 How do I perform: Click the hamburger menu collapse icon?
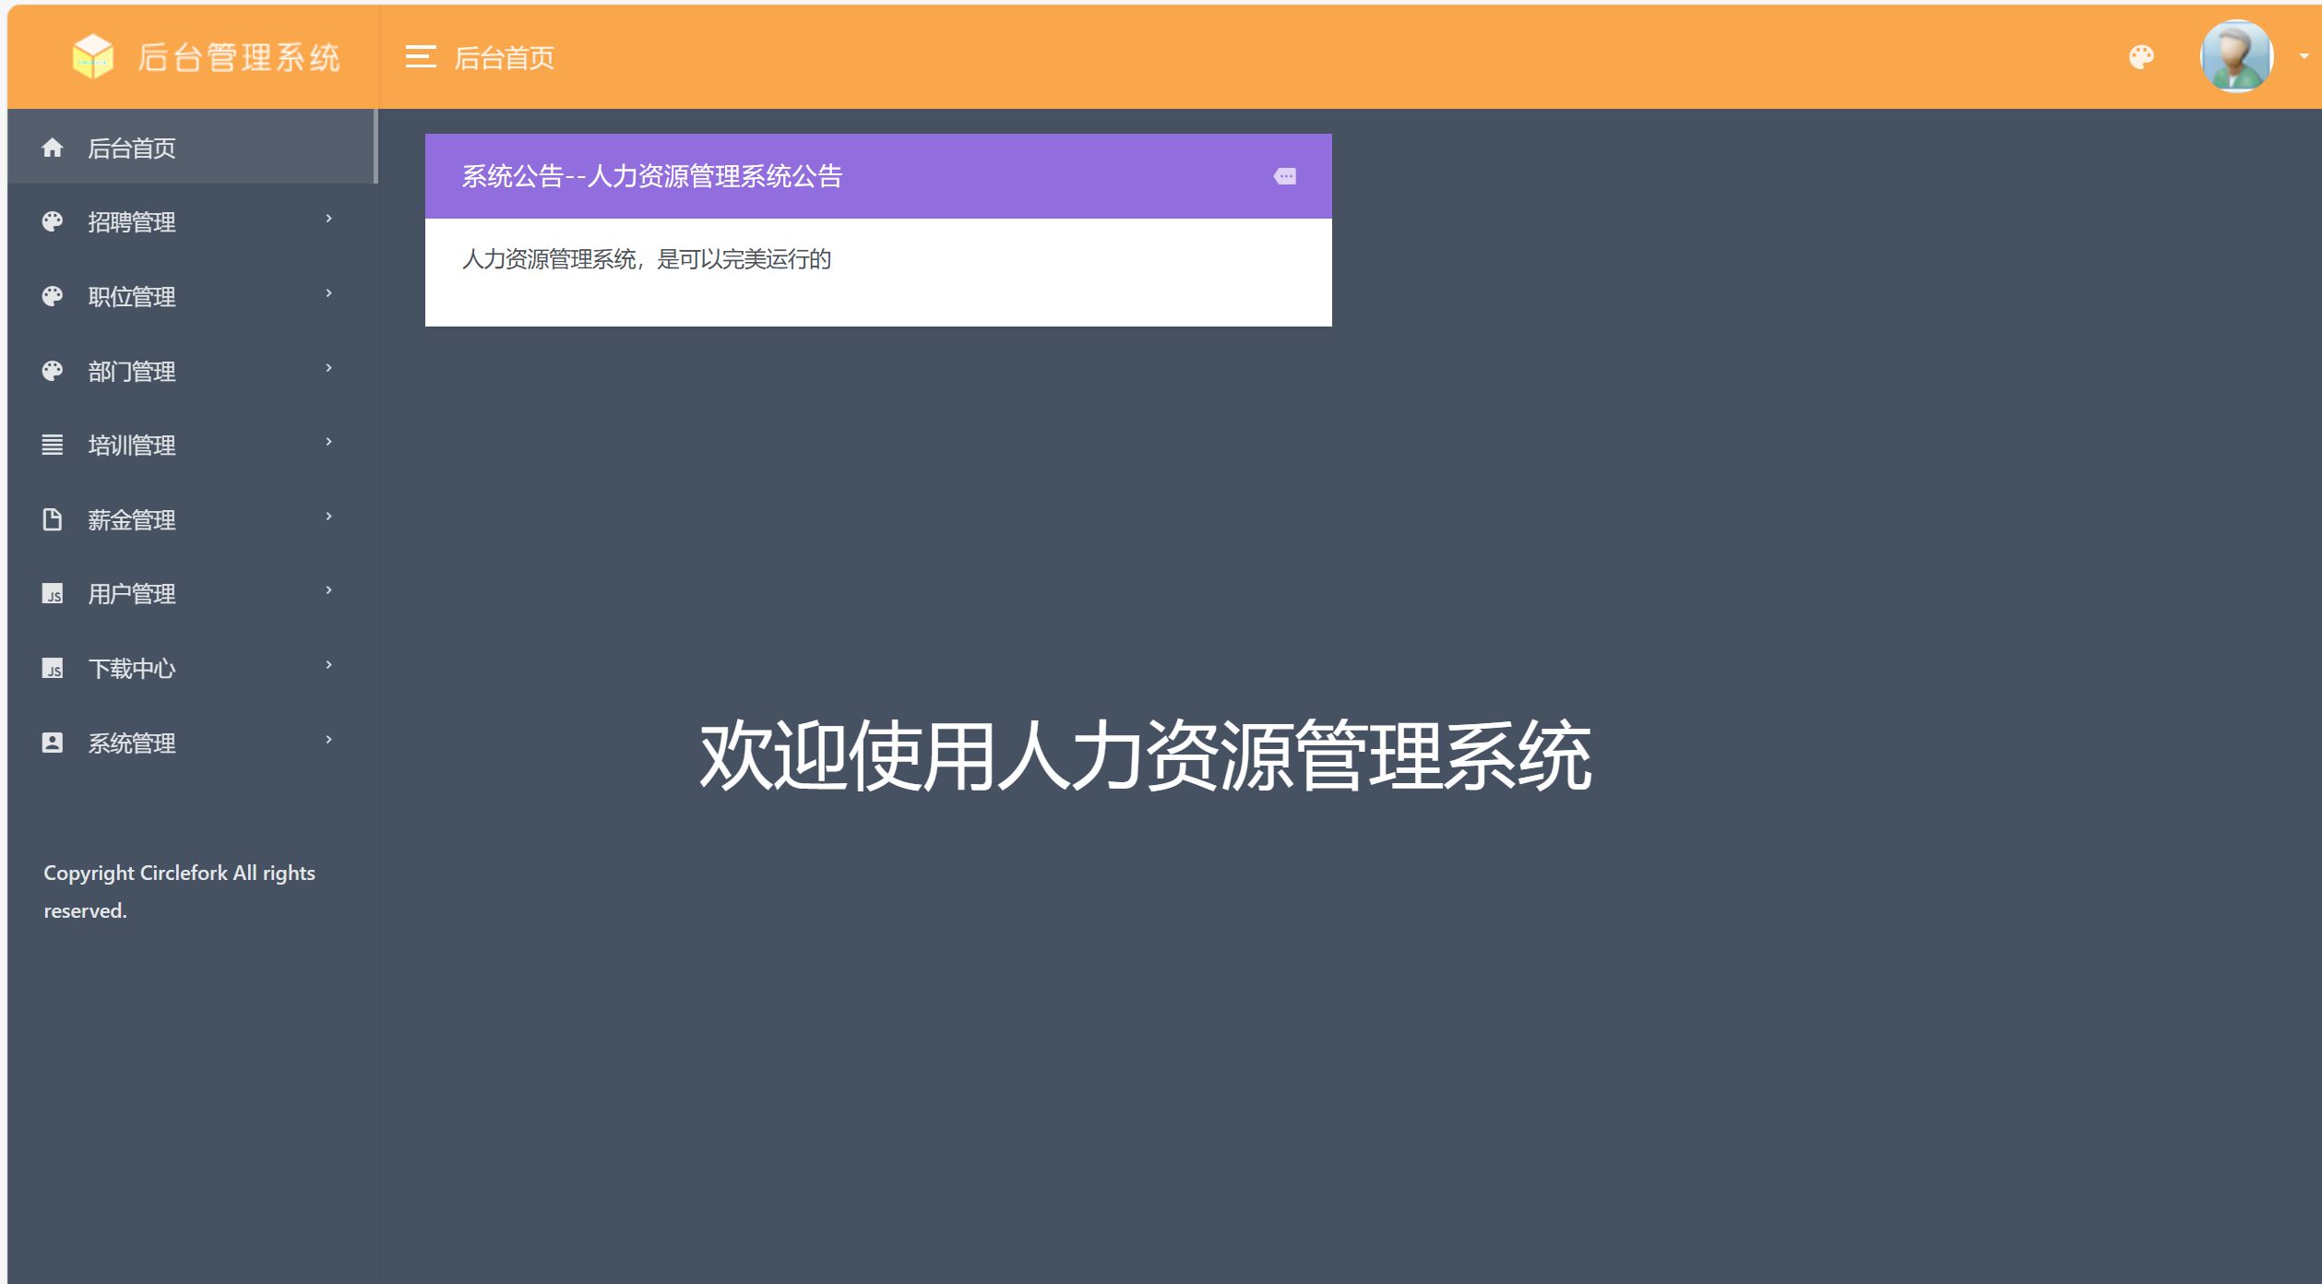[x=421, y=57]
